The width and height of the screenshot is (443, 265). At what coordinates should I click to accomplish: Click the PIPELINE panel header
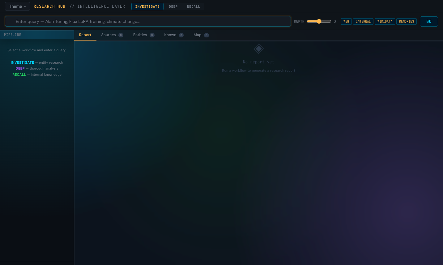37,35
